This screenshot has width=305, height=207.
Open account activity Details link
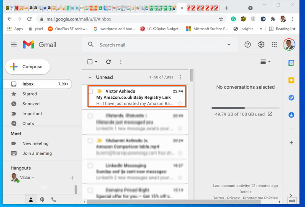245,192
